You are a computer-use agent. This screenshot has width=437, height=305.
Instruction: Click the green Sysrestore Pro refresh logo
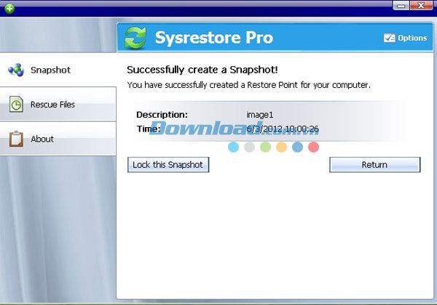[x=135, y=38]
